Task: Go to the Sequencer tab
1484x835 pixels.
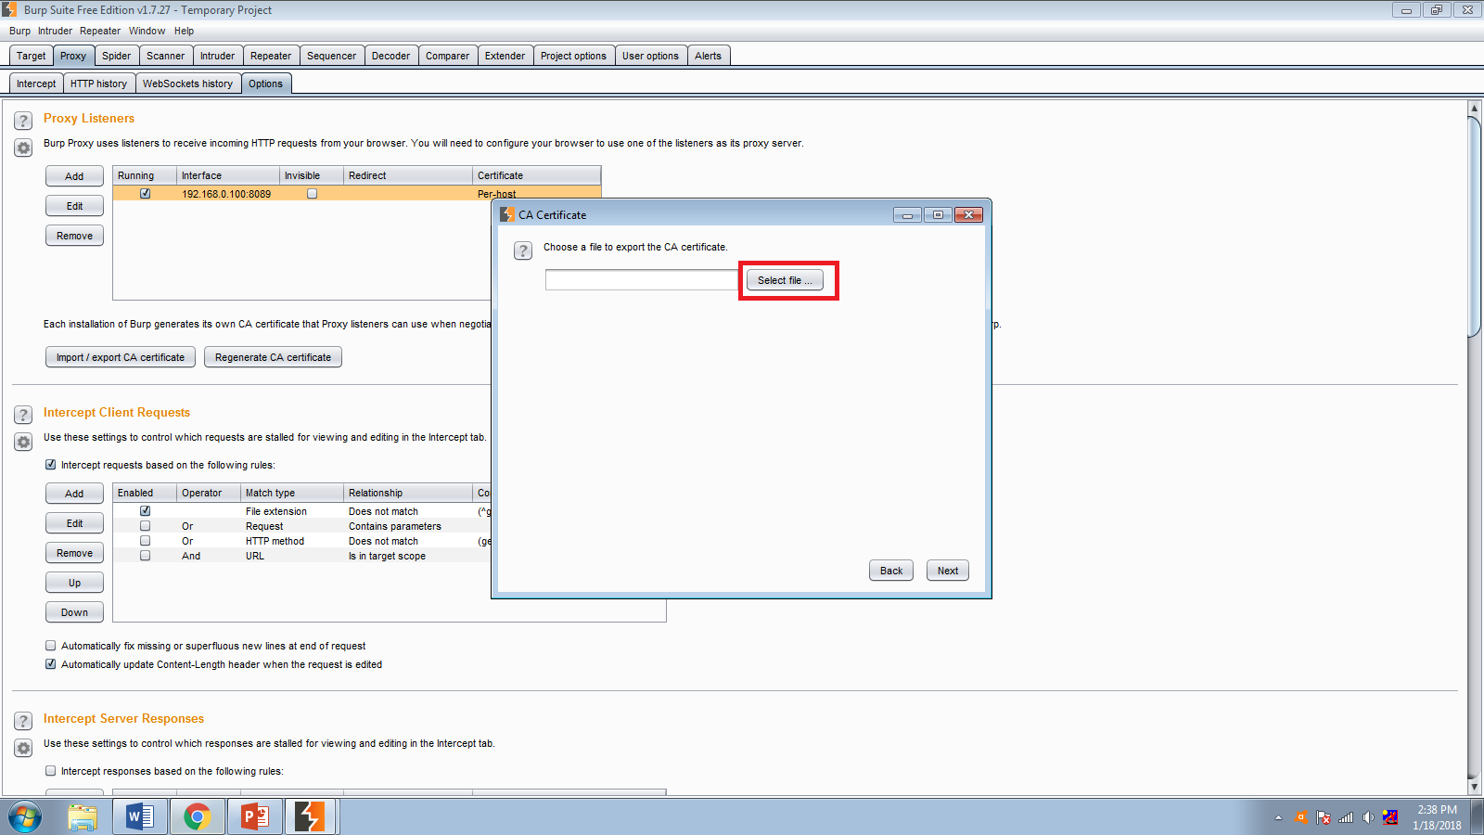Action: [331, 56]
